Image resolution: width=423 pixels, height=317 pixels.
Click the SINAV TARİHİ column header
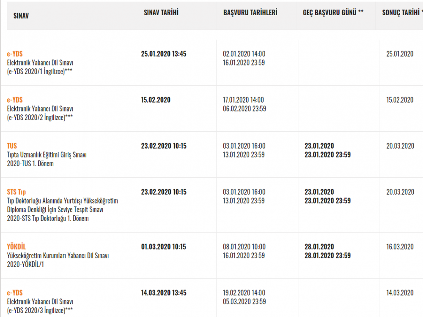[161, 13]
